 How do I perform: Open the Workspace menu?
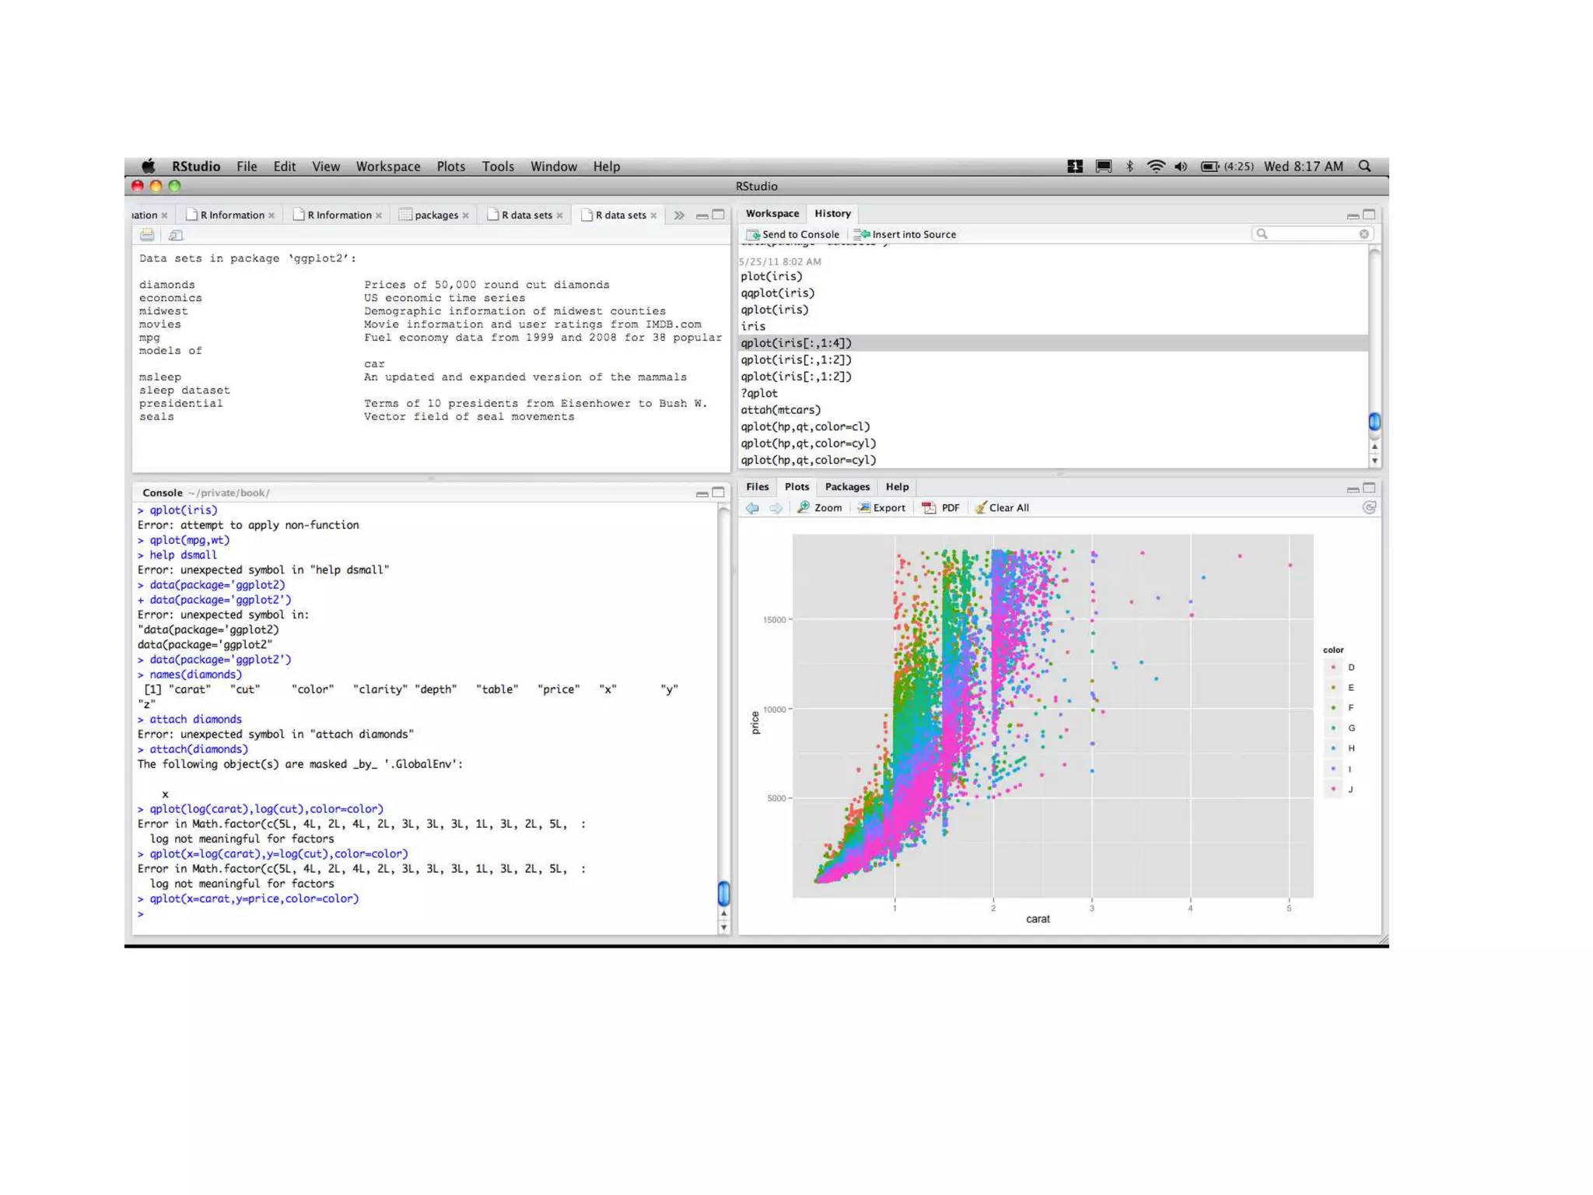pos(388,166)
